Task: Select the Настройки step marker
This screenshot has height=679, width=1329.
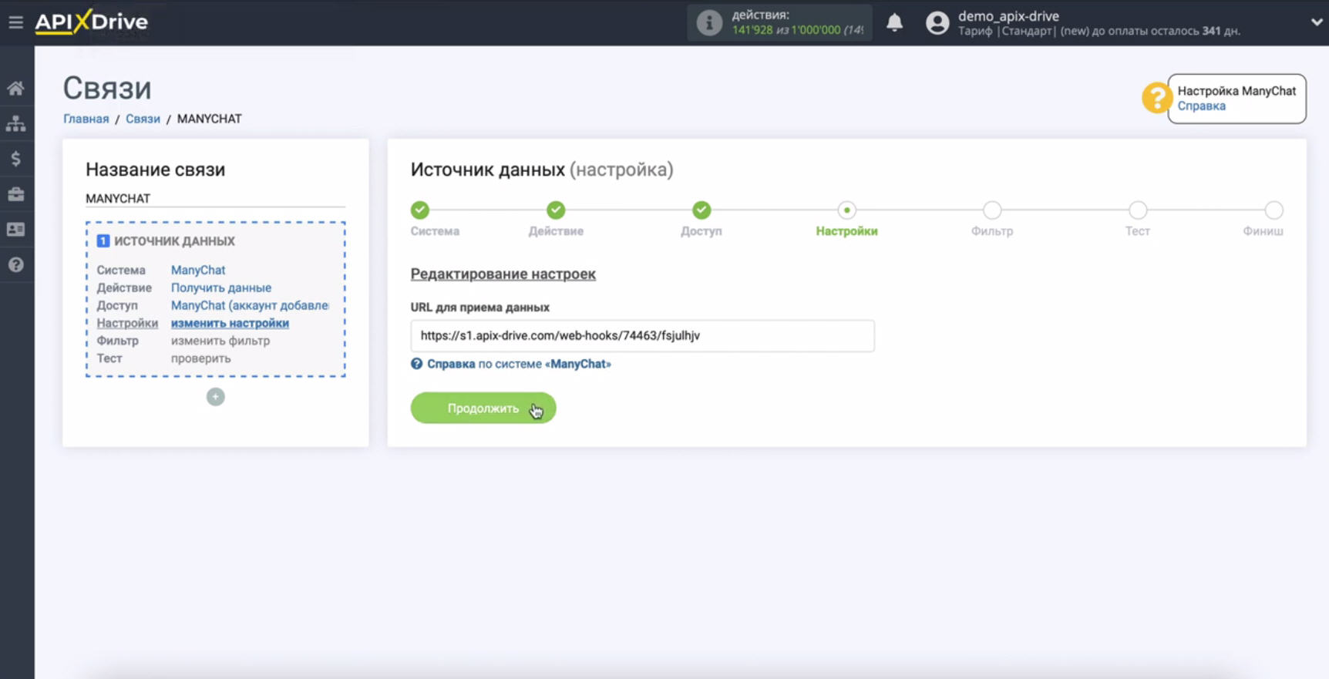Action: pos(846,210)
